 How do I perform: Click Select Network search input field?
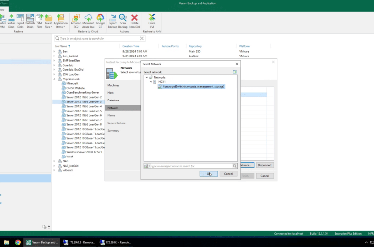191,166
